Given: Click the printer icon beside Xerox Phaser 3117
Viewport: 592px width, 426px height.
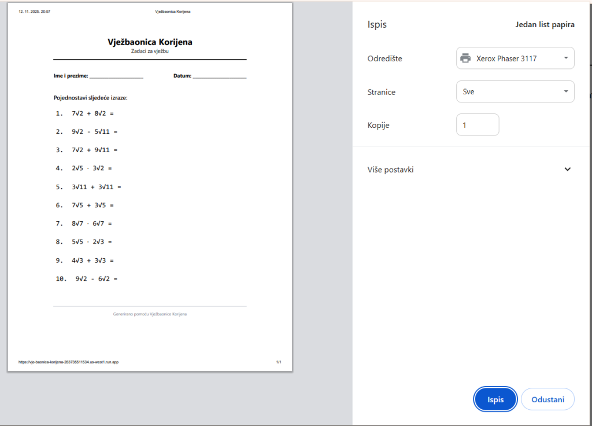Looking at the screenshot, I should 465,58.
